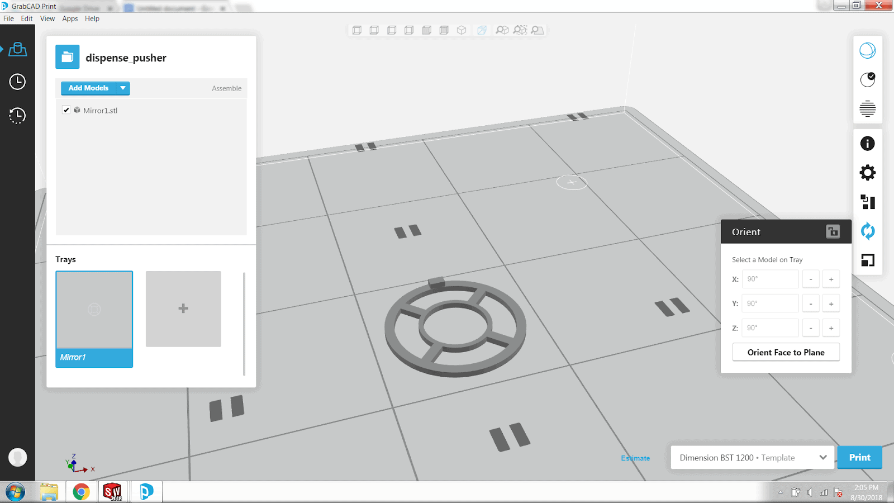Select the Model View sphere icon

click(867, 51)
